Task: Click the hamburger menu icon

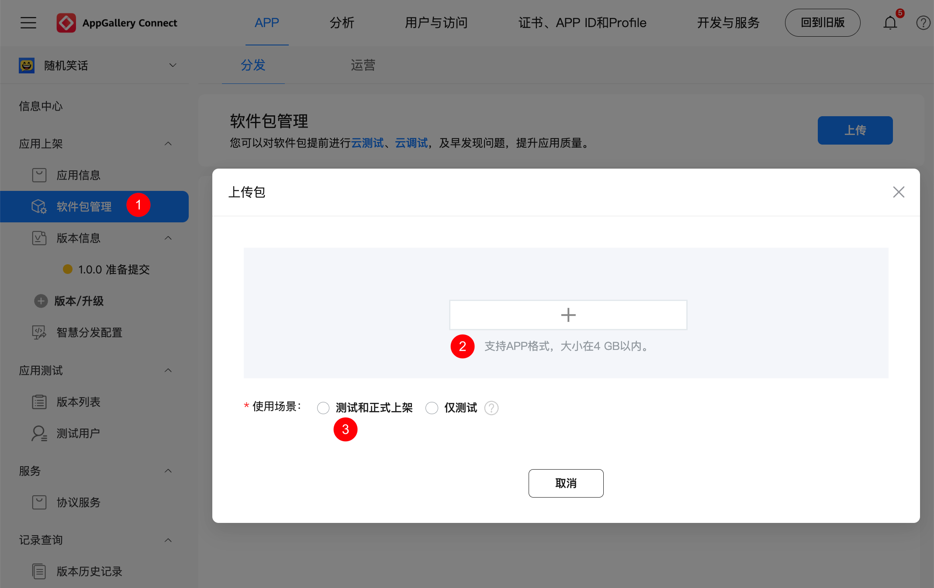Action: 28,23
